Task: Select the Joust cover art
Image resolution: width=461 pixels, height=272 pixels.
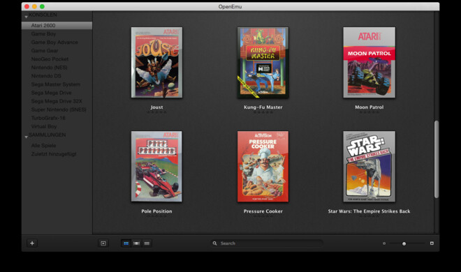Action: [x=156, y=63]
